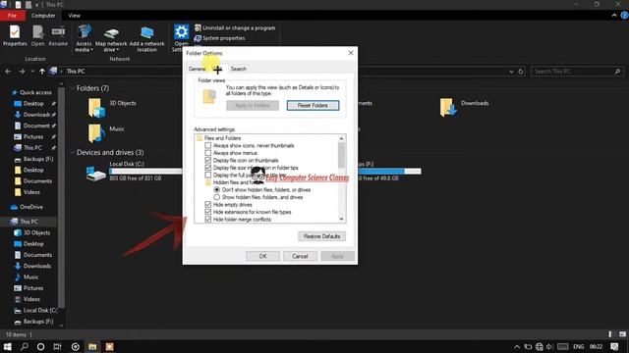629x353 pixels.
Task: Open Task View on taskbar
Action: click(57, 346)
